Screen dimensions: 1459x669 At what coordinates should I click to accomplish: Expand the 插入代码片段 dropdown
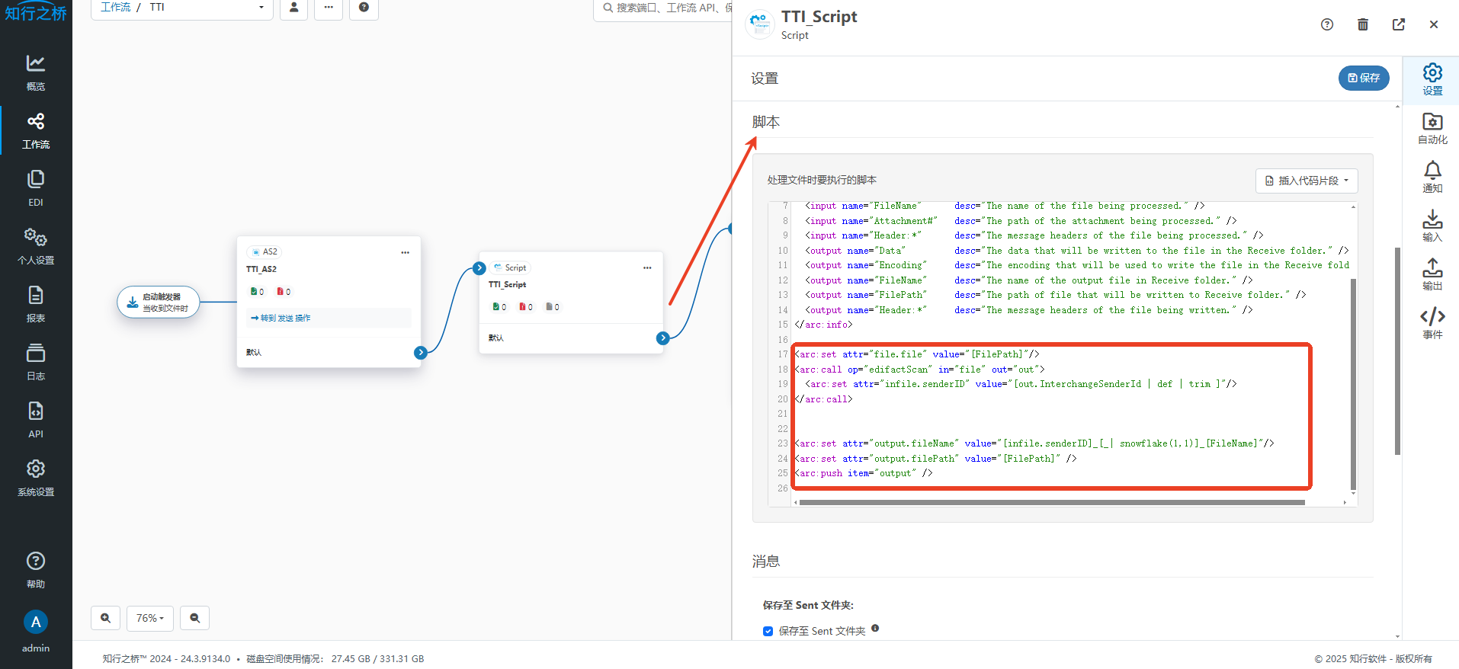click(x=1307, y=181)
